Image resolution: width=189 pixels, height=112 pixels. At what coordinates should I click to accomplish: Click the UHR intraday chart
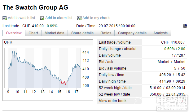(x=43, y=68)
